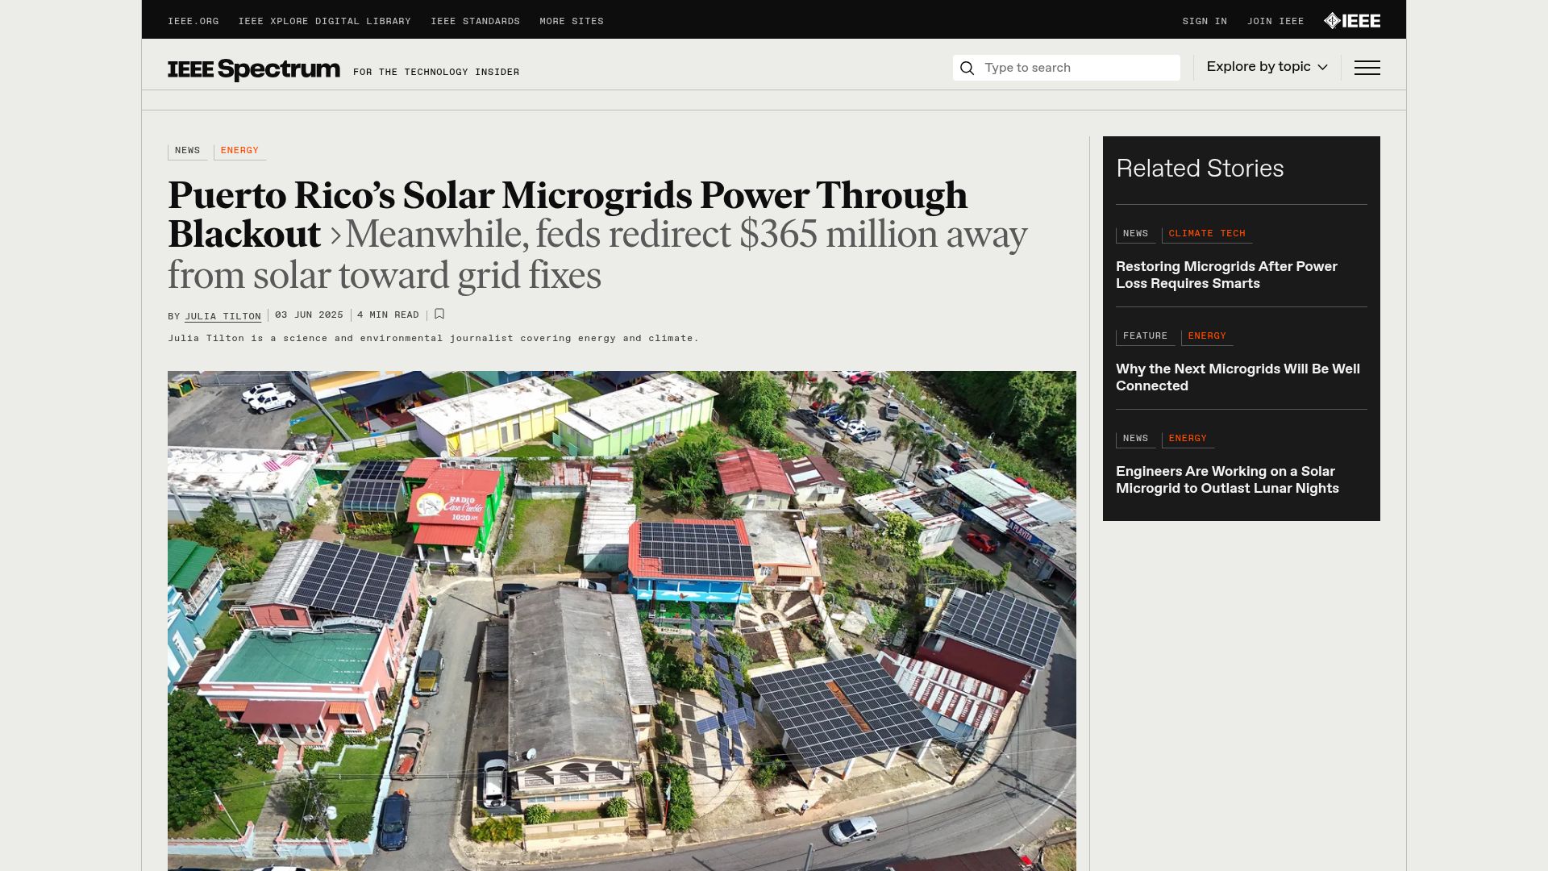Screen dimensions: 1548x871
Task: Open IEEE.ORG link
Action: (193, 21)
